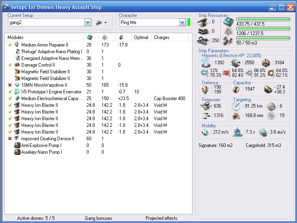
Task: Click the Modules column header
Action: pos(16,37)
